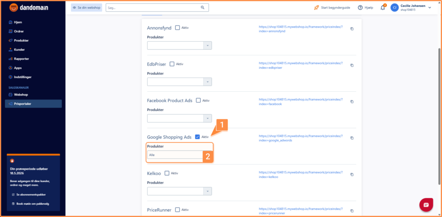This screenshot has height=217, width=442.
Task: Enable the Annonsfynd Aktiv checkbox
Action: pyautogui.click(x=177, y=28)
